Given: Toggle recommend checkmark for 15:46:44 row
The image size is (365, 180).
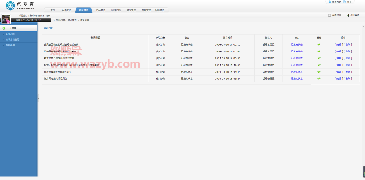Looking at the screenshot, I should click(x=319, y=72).
